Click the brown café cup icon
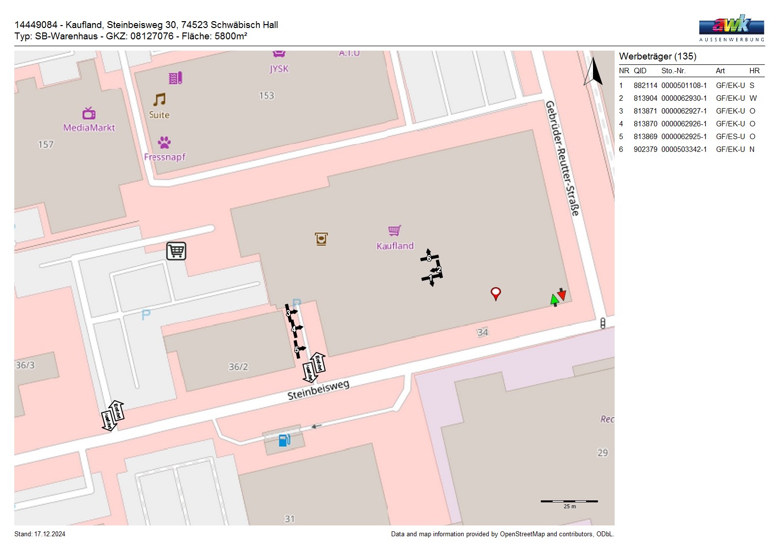The image size is (781, 552). [321, 239]
